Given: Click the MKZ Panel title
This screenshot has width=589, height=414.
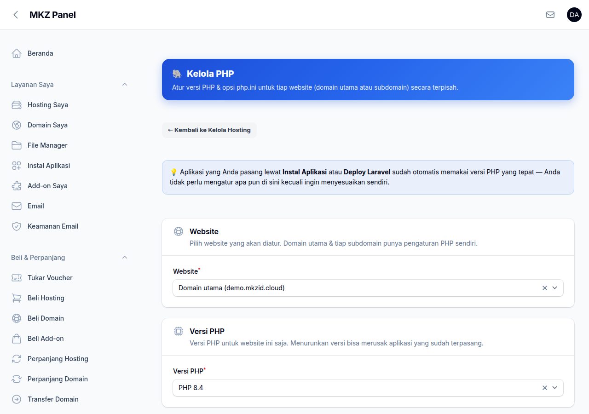Looking at the screenshot, I should pyautogui.click(x=52, y=15).
